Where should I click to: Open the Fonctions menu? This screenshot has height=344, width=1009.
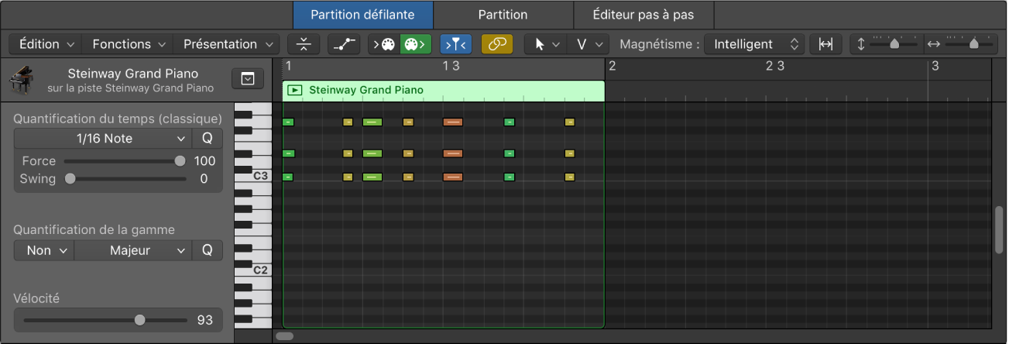pyautogui.click(x=128, y=44)
